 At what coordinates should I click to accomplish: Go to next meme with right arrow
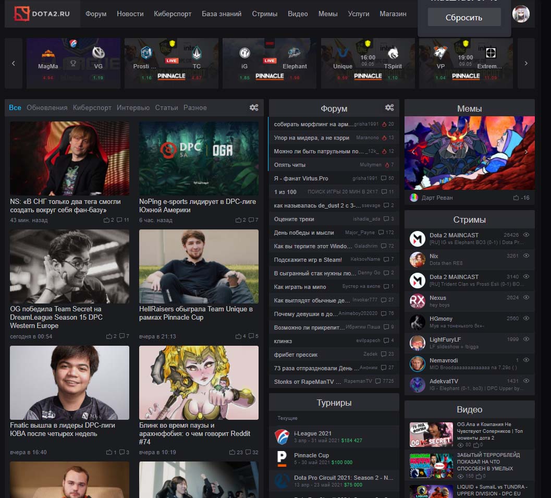click(x=526, y=152)
